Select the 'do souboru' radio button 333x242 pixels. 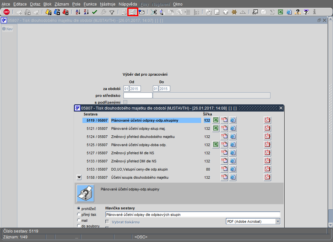pyautogui.click(x=79, y=226)
